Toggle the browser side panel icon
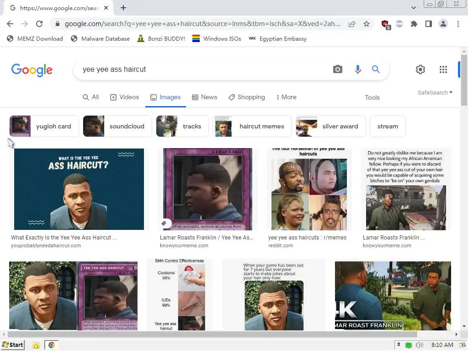The height and width of the screenshot is (351, 468). pyautogui.click(x=429, y=24)
